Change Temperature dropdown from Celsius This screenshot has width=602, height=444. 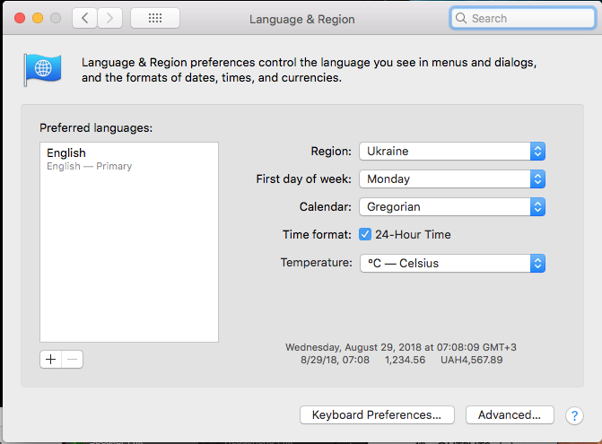[x=452, y=264]
